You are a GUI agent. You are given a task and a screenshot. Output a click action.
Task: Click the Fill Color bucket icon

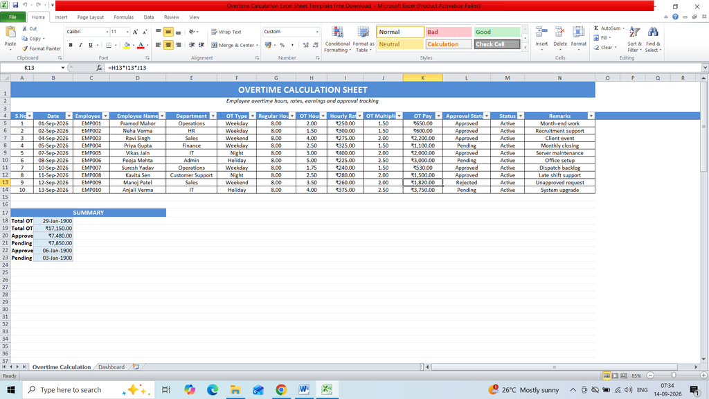pyautogui.click(x=127, y=45)
